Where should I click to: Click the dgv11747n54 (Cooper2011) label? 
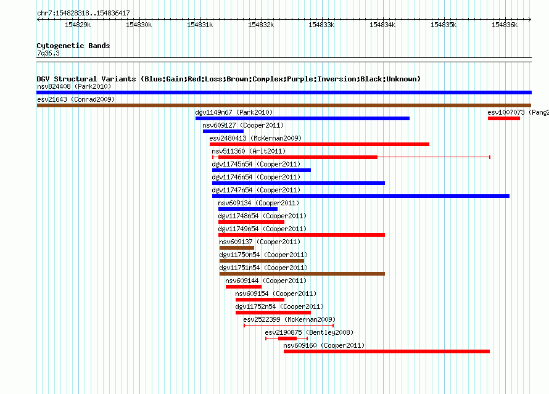pos(256,190)
